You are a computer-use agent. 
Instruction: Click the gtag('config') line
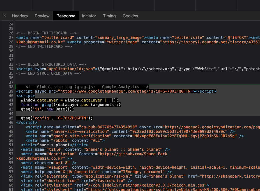(x=57, y=118)
